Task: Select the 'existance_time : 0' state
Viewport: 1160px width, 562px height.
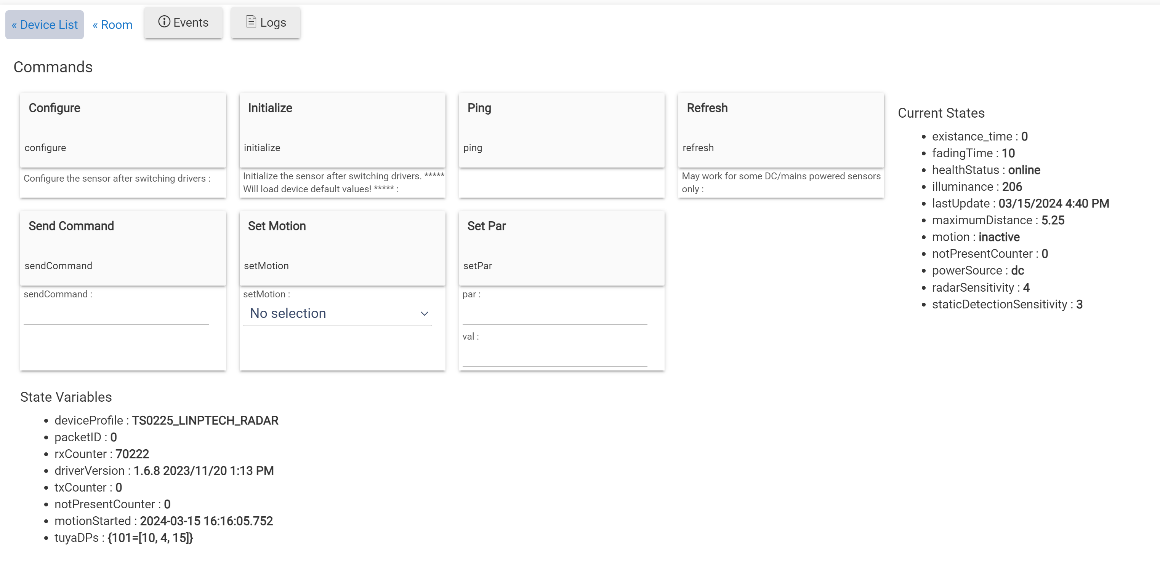Action: (x=980, y=136)
